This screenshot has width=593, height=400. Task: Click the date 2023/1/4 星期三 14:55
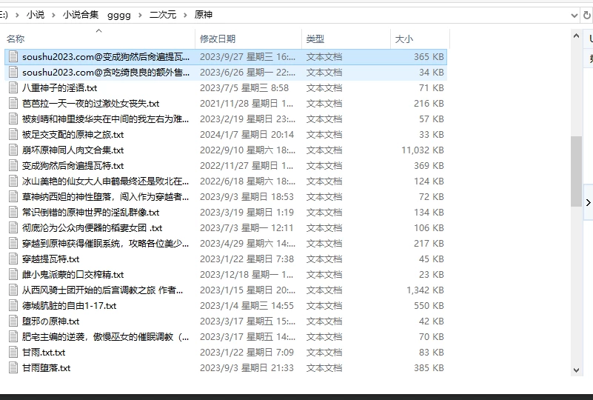tap(247, 305)
